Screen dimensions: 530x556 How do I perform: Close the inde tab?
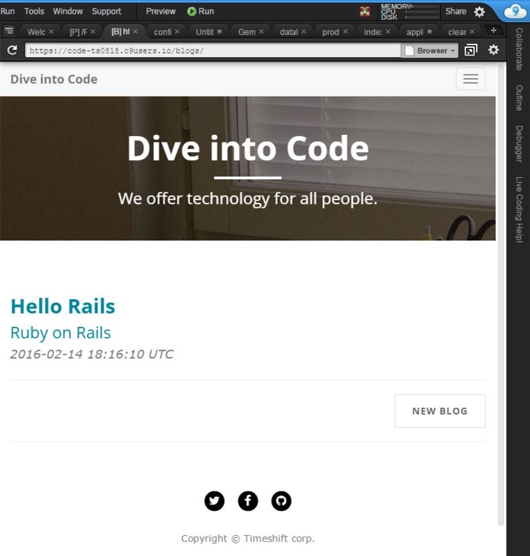point(388,31)
